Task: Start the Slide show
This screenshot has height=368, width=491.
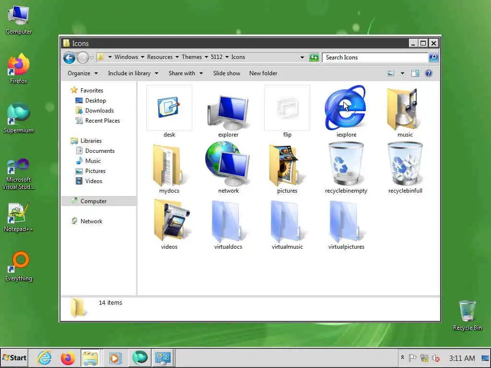Action: [226, 73]
